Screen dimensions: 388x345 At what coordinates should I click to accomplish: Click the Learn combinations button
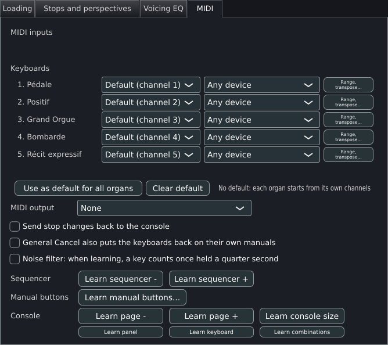[302, 332]
